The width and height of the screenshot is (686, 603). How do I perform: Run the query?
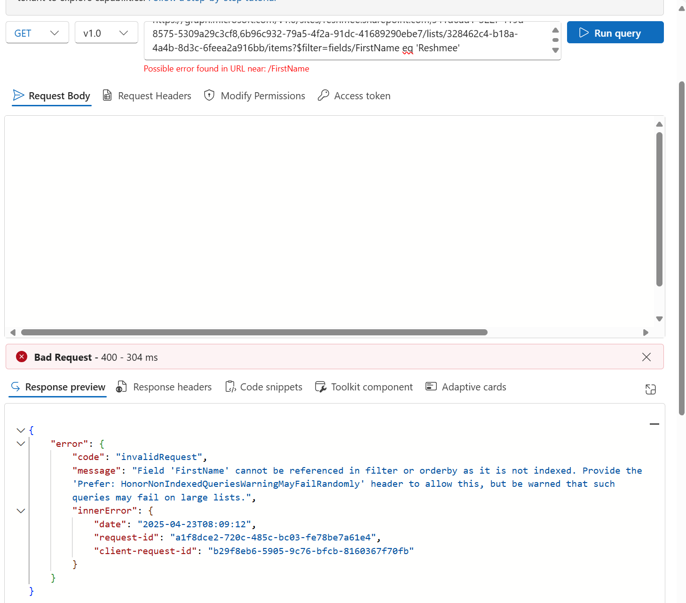(615, 32)
